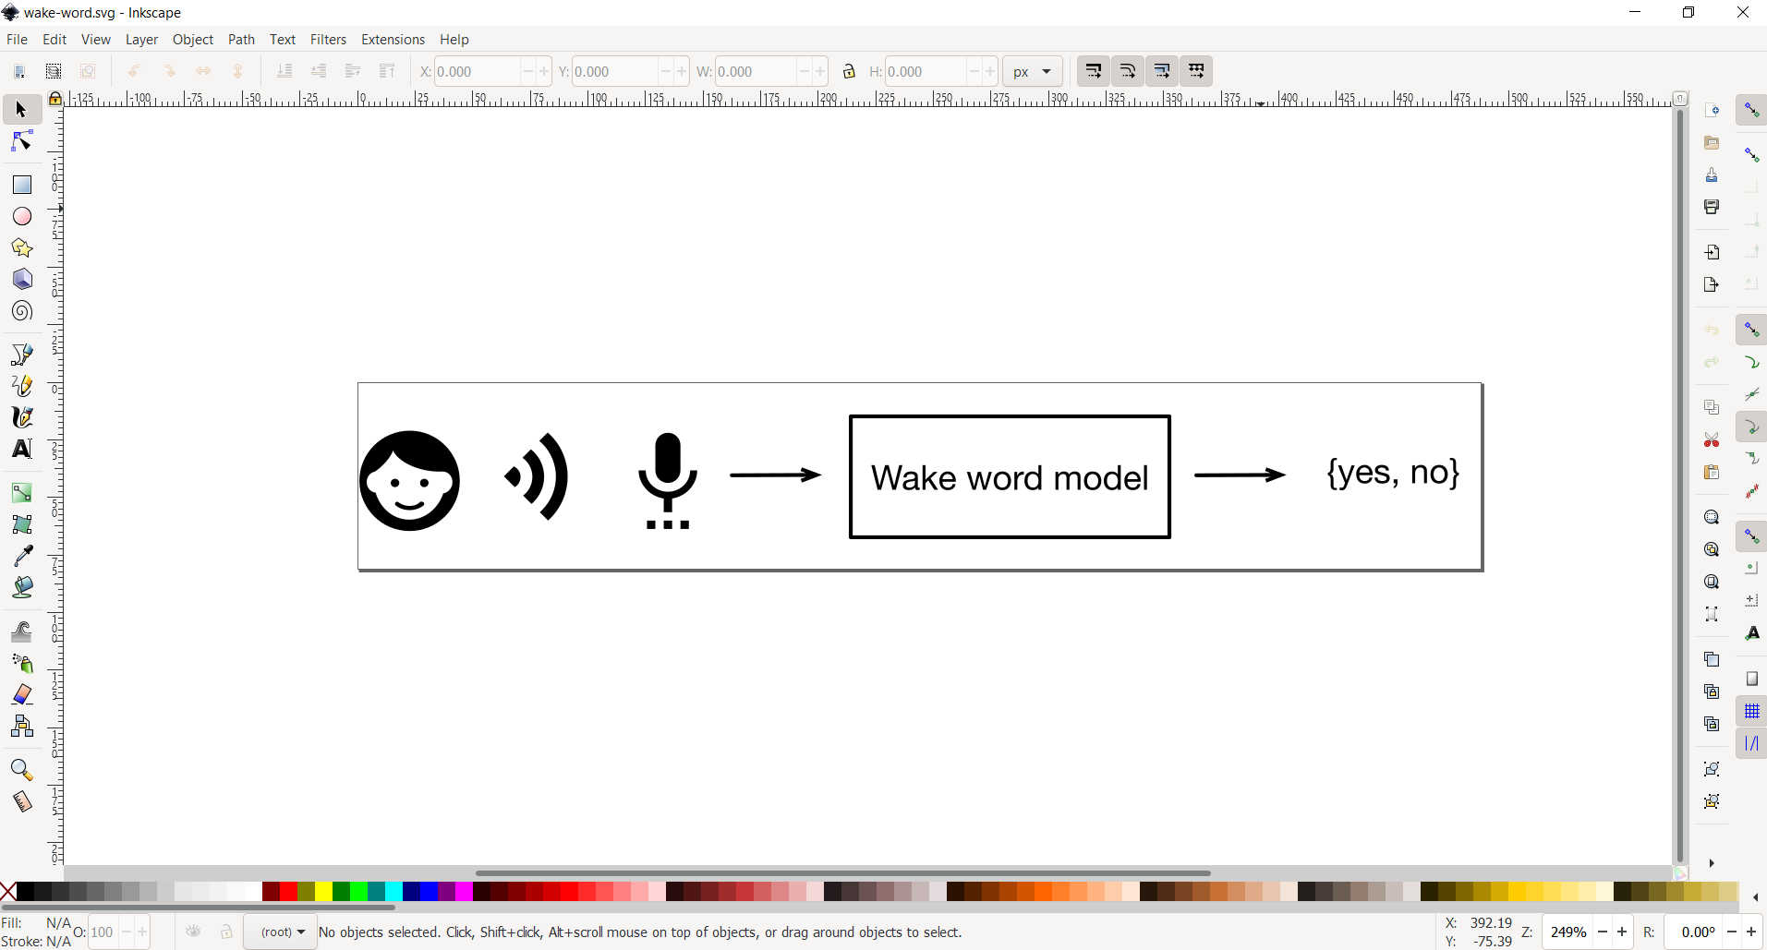The image size is (1767, 950).
Task: Select the Zoom magnifier tool
Action: click(x=21, y=770)
